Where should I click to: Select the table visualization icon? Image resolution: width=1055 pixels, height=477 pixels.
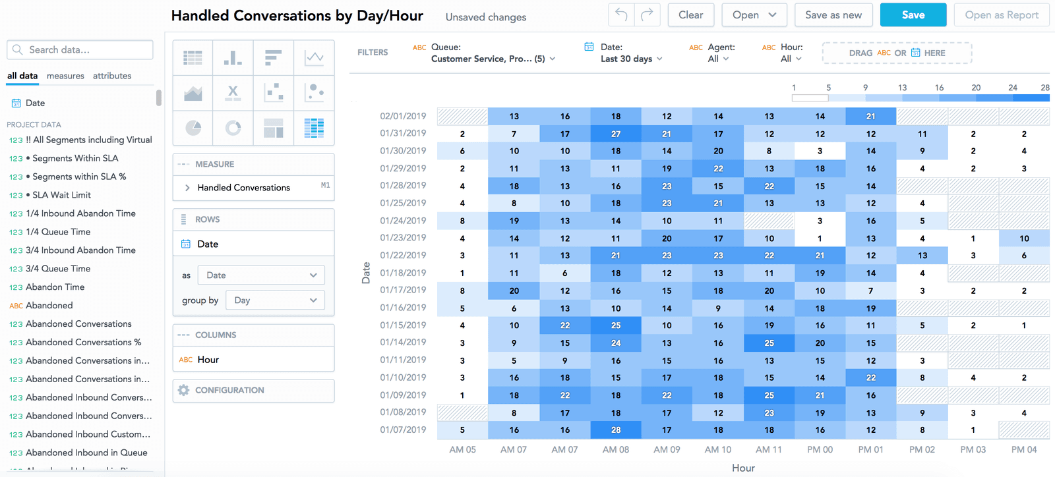tap(193, 58)
